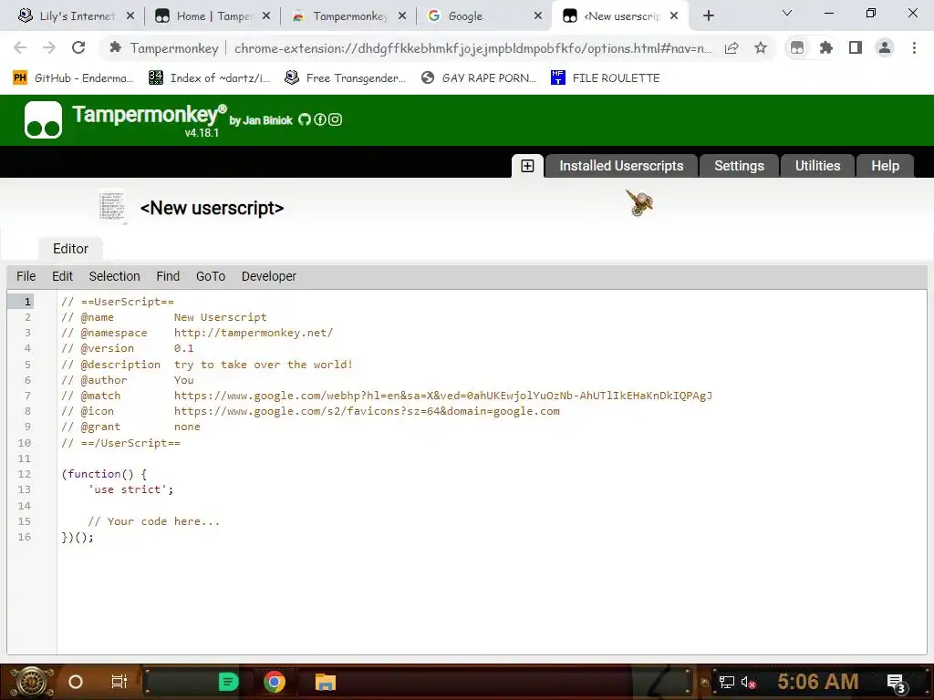Click the browser forward arrow
The width and height of the screenshot is (934, 700).
point(49,47)
